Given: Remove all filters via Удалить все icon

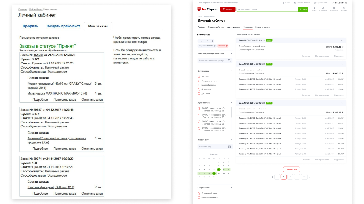Looking at the screenshot, I should pos(227,46).
